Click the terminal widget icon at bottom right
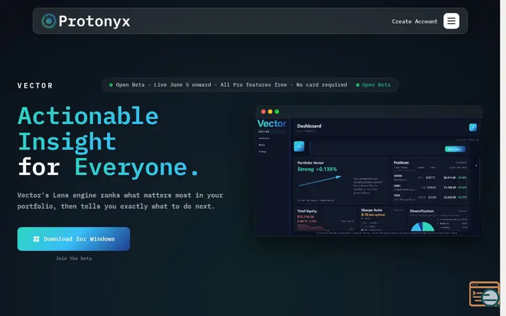Viewport: 506px width, 316px height. click(484, 294)
